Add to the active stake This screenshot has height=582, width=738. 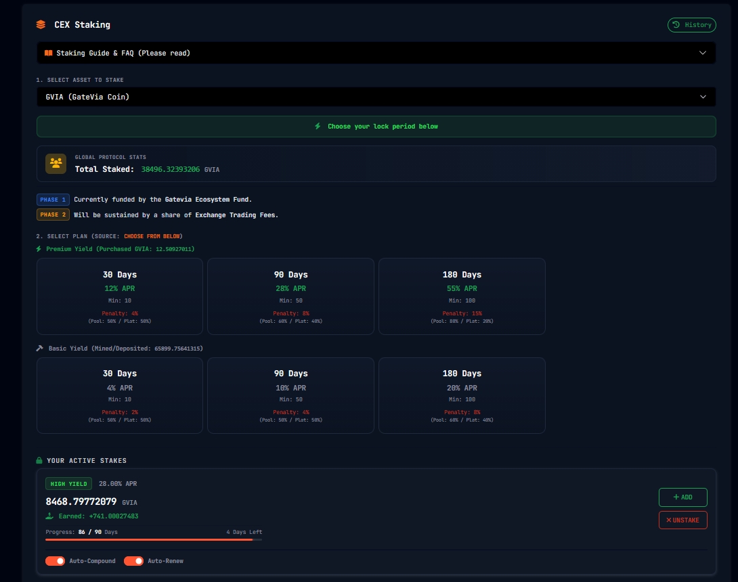(x=683, y=497)
